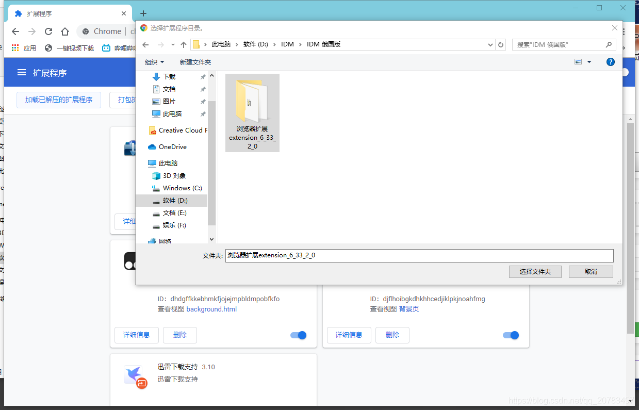Open the extensions page hamburger menu
Viewport: 639px width, 410px height.
[x=21, y=72]
